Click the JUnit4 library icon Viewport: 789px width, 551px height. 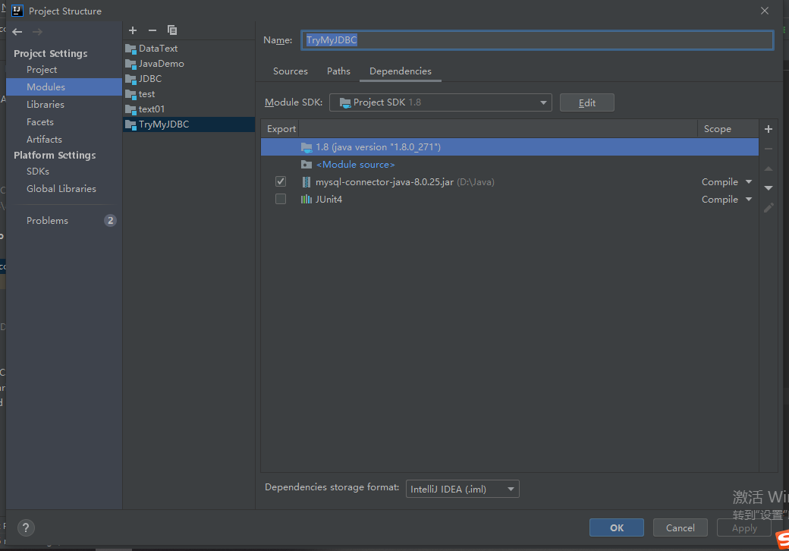[306, 200]
